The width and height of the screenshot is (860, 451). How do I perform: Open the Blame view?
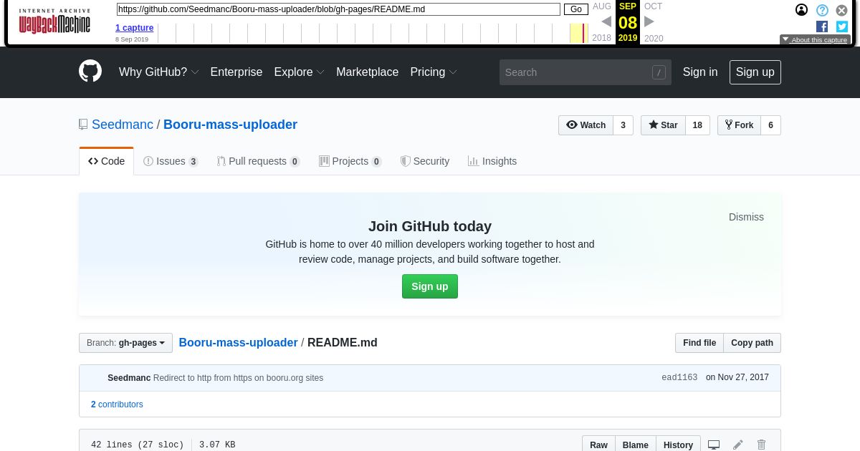[635, 445]
